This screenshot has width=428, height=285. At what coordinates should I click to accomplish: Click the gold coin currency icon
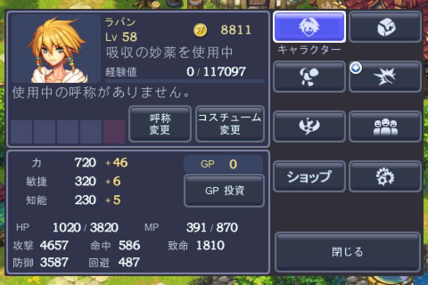pos(200,30)
